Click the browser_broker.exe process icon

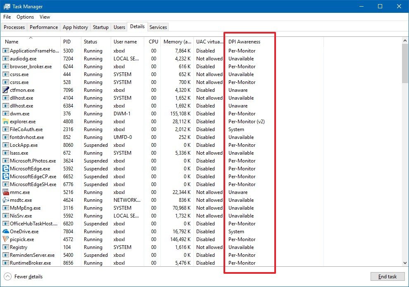pyautogui.click(x=5, y=66)
